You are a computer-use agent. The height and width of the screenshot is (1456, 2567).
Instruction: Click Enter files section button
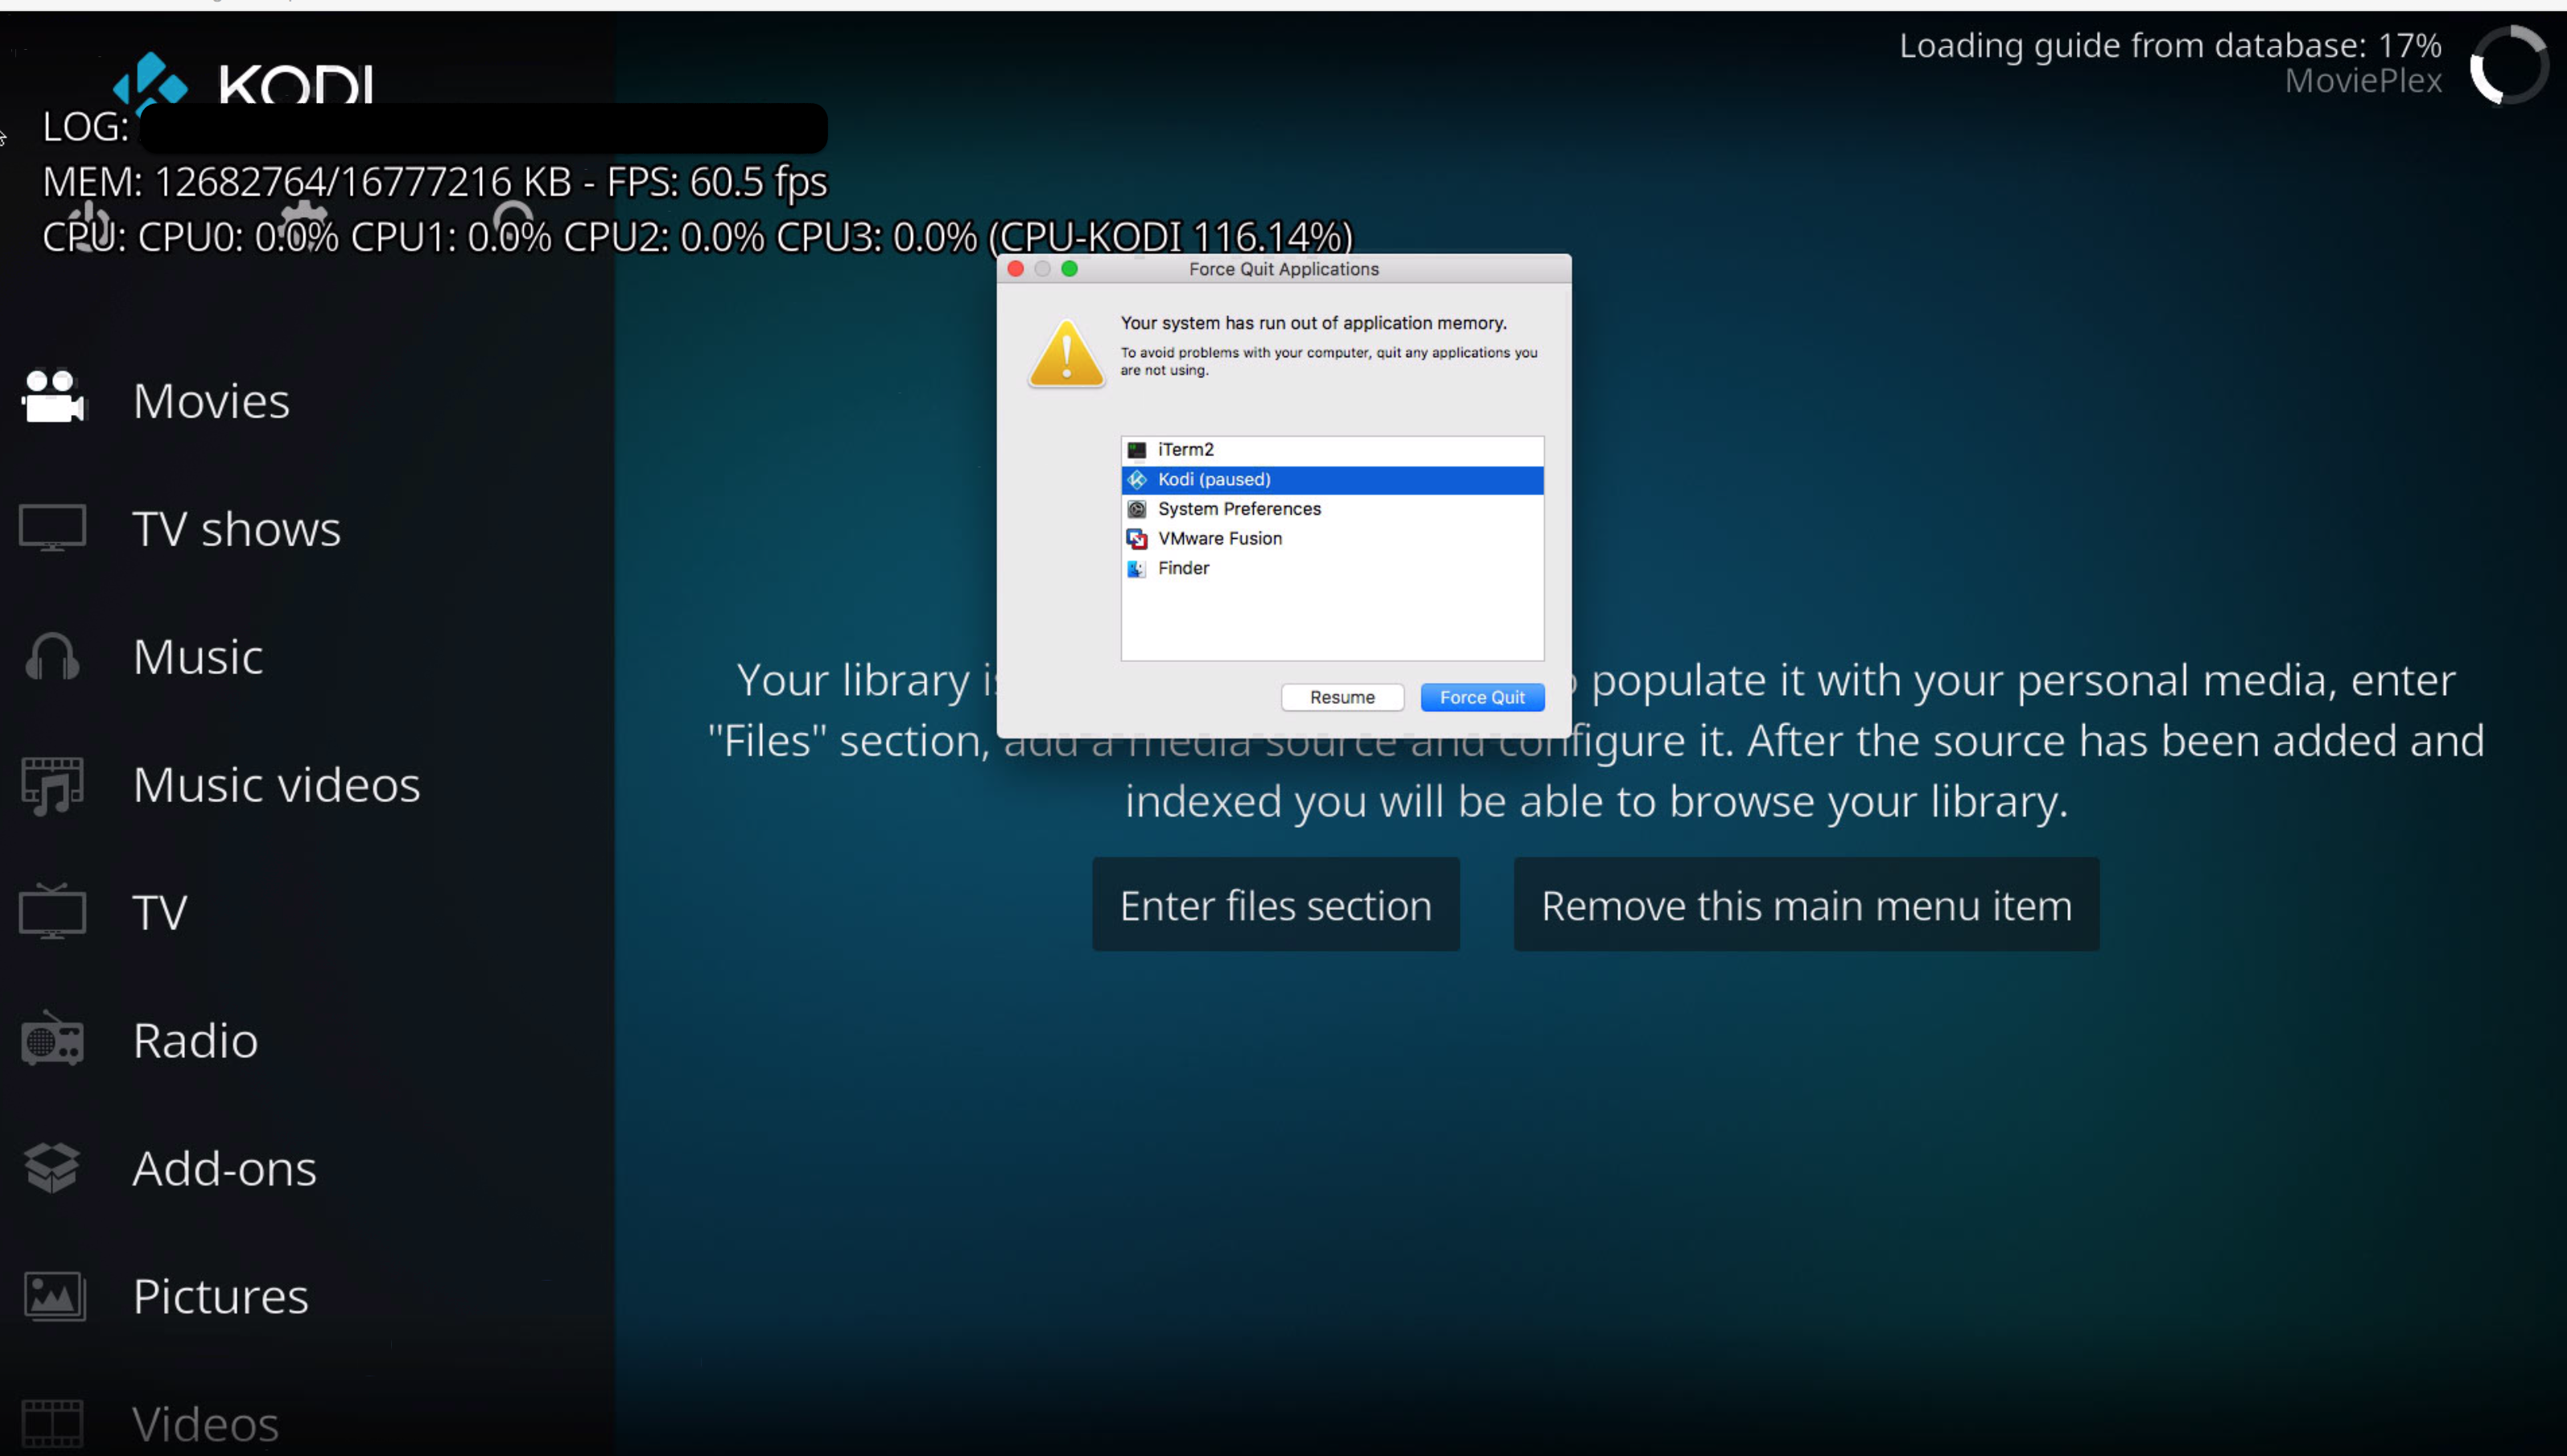1275,904
